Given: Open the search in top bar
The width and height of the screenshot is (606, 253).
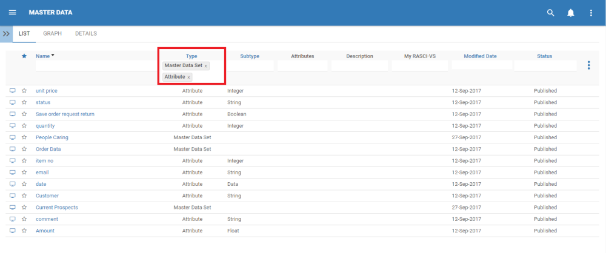Looking at the screenshot, I should (550, 13).
